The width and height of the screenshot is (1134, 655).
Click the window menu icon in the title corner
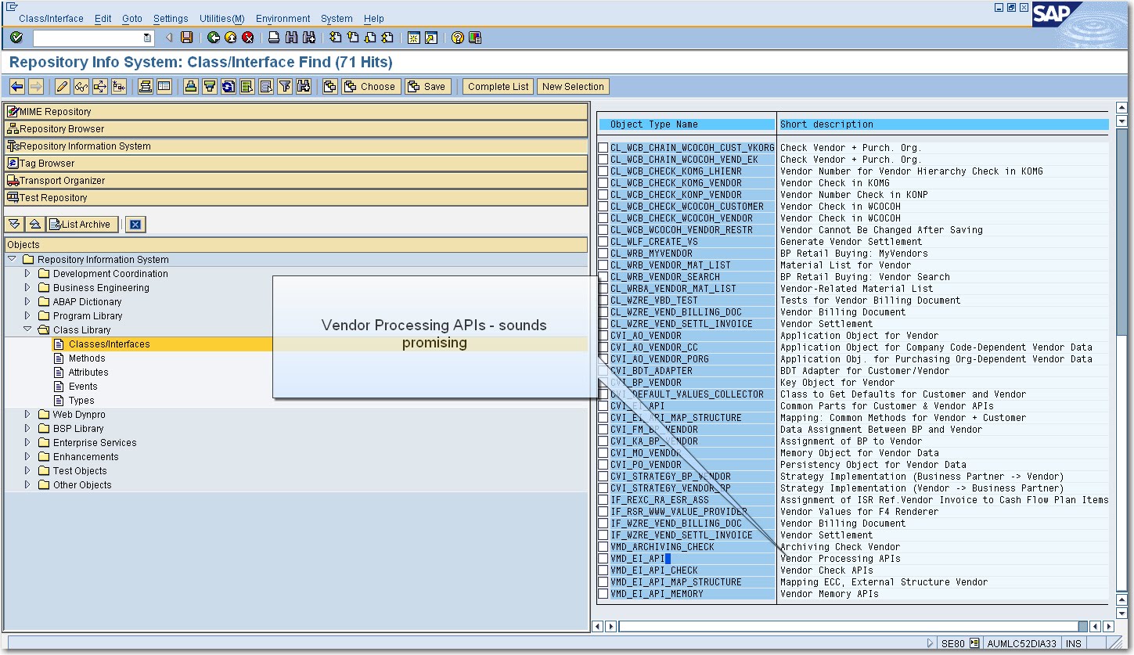click(x=12, y=7)
